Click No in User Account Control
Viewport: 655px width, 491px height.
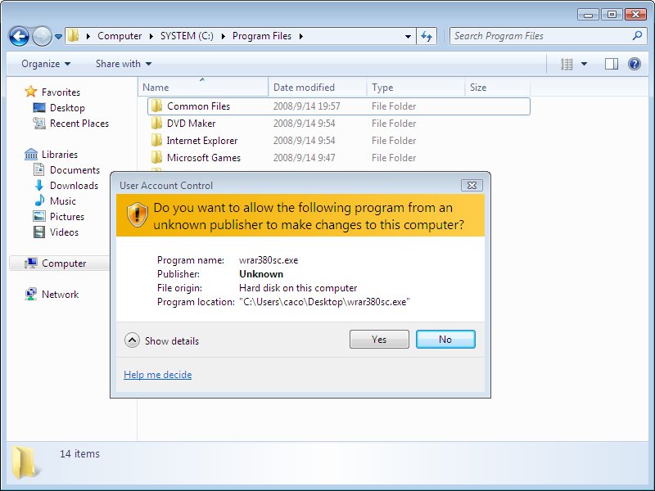pyautogui.click(x=445, y=339)
